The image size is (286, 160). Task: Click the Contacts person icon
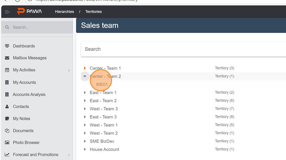click(7, 107)
